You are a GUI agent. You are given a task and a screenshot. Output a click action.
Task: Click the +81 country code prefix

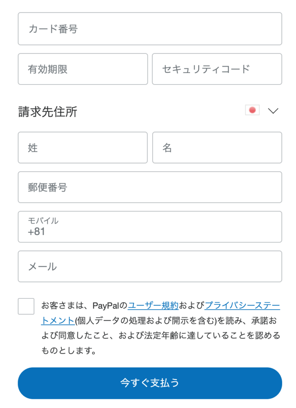pos(36,231)
